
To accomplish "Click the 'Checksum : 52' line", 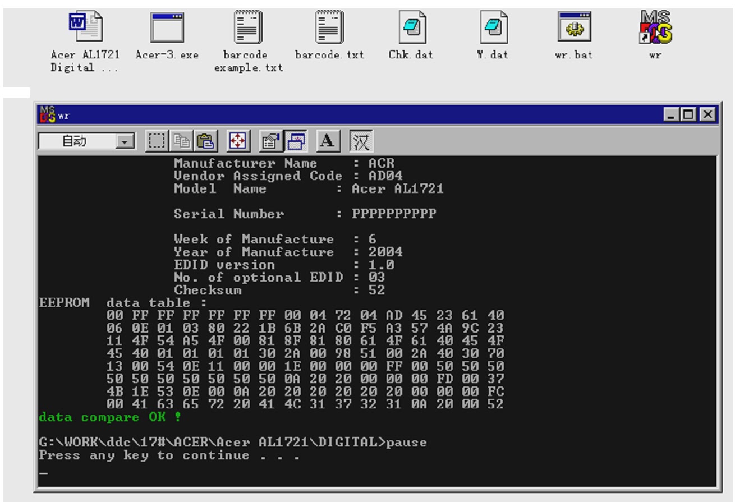I will (279, 291).
